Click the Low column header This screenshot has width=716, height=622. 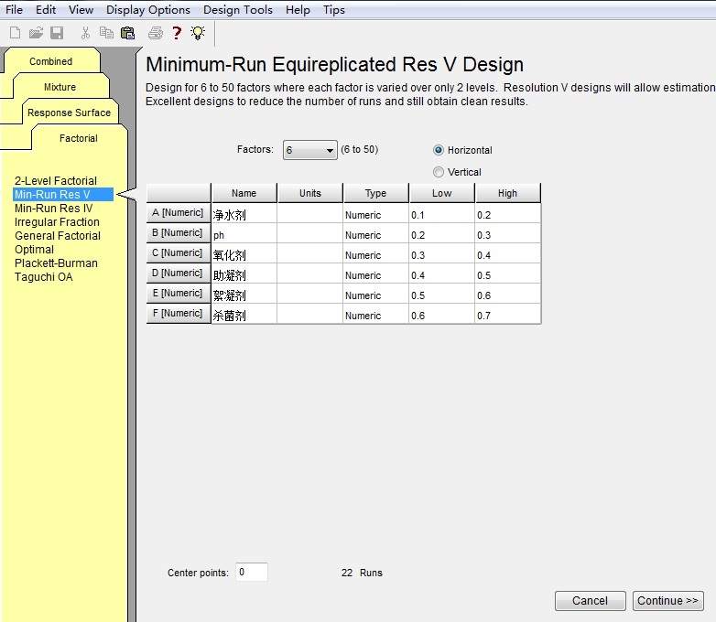(441, 193)
